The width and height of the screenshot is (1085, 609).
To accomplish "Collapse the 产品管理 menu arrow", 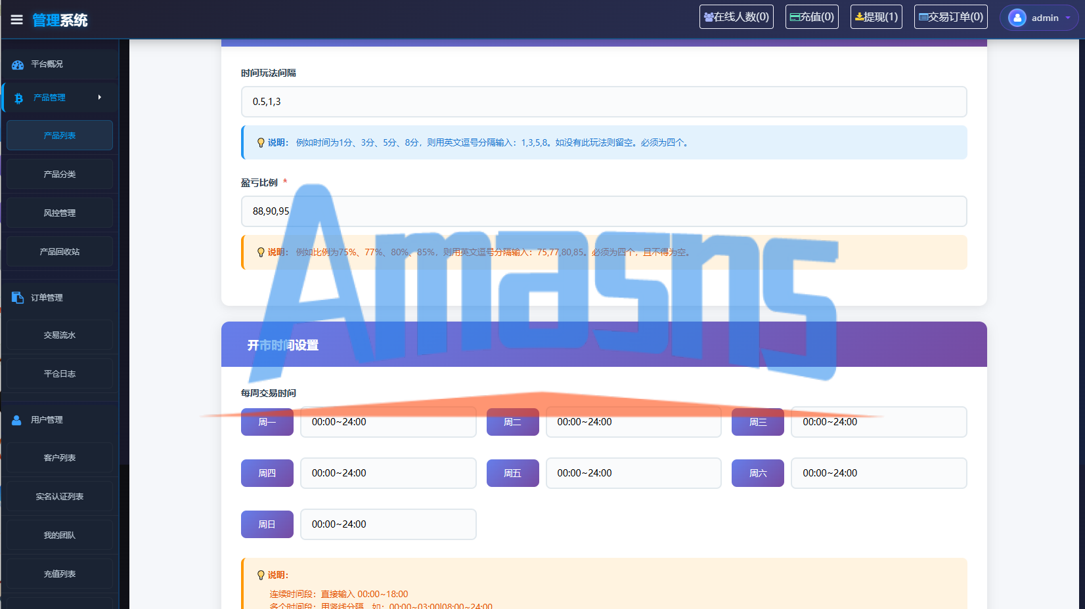I will [100, 97].
